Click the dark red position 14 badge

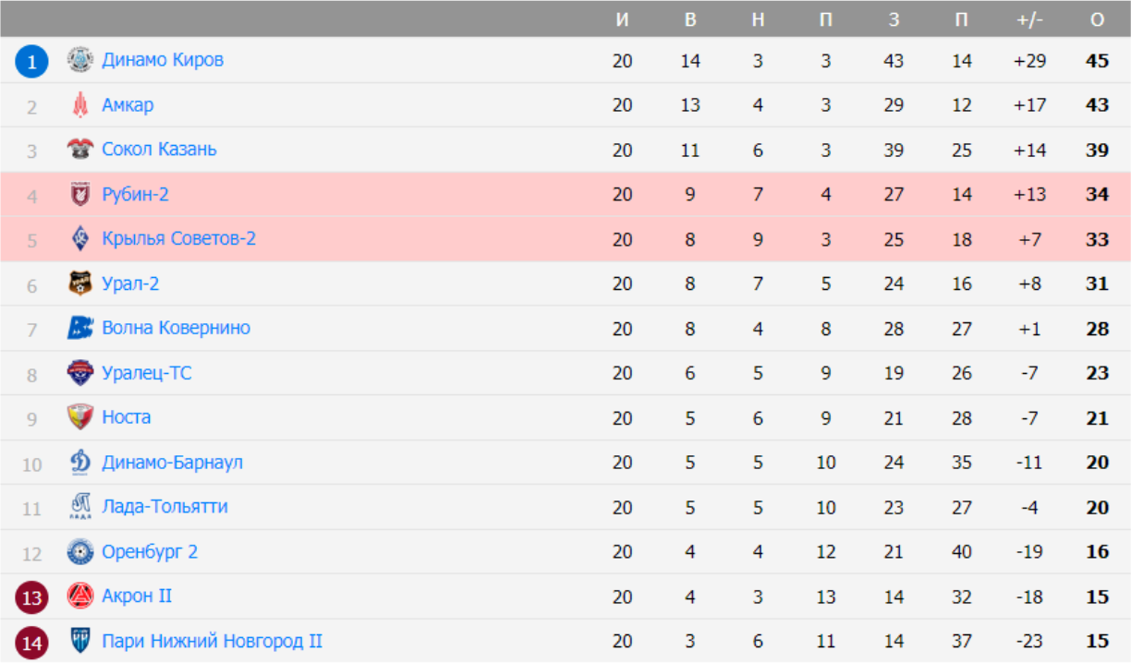31,643
